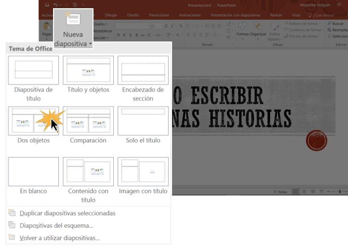Viewport: 348px width, 248px height.
Task: Switch to slide sorter view icon
Action: (304, 192)
